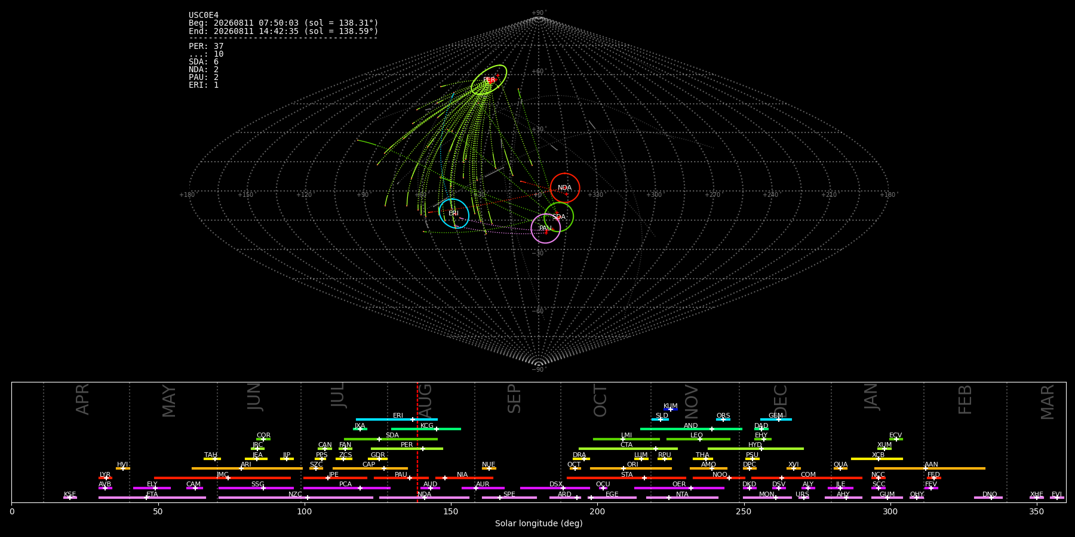Click the pink PAU radiant circle
1075x537 pixels.
tap(545, 229)
